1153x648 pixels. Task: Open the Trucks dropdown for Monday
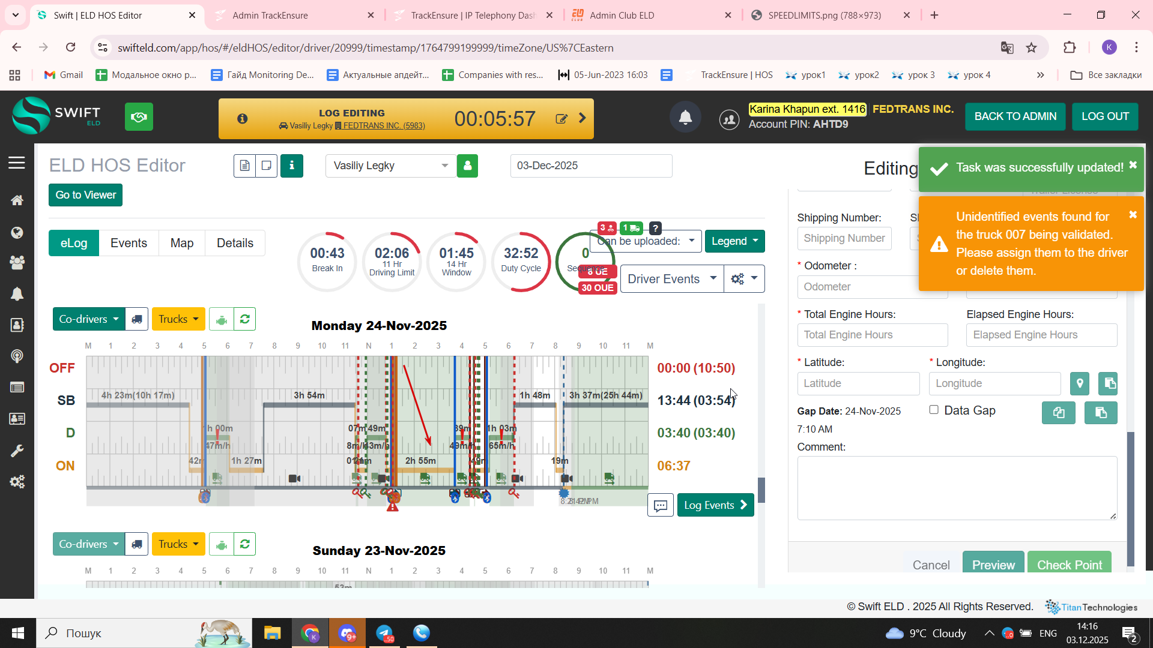point(178,319)
